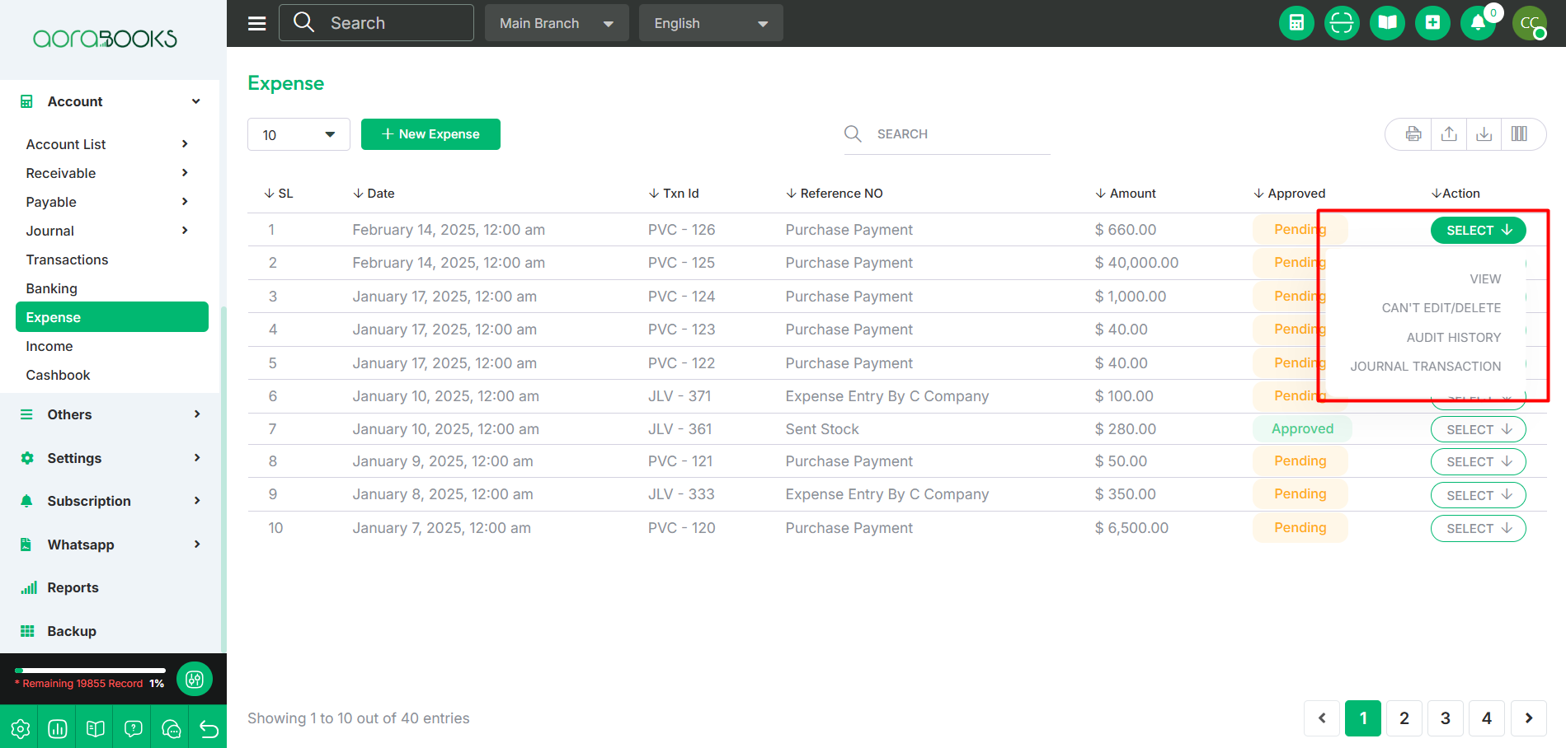
Task: Click the table search magnifier icon
Action: pos(853,133)
